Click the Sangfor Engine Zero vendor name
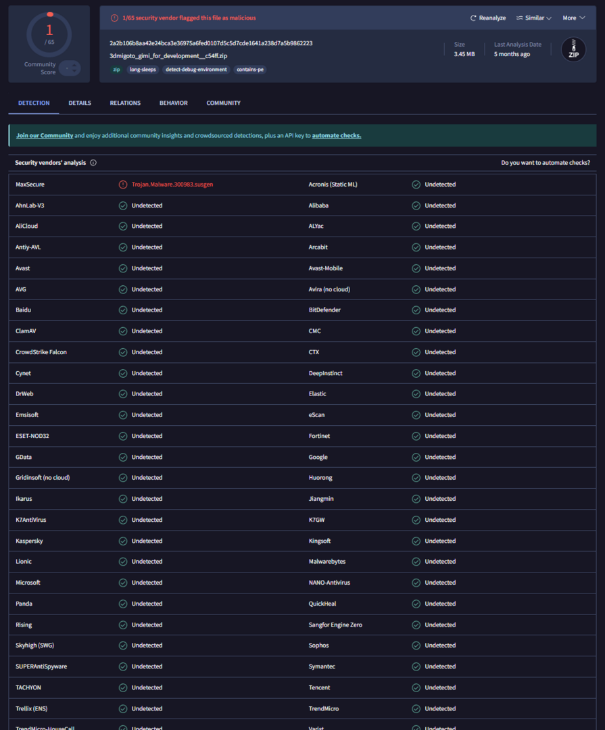Viewport: 605px width, 730px height. [335, 625]
